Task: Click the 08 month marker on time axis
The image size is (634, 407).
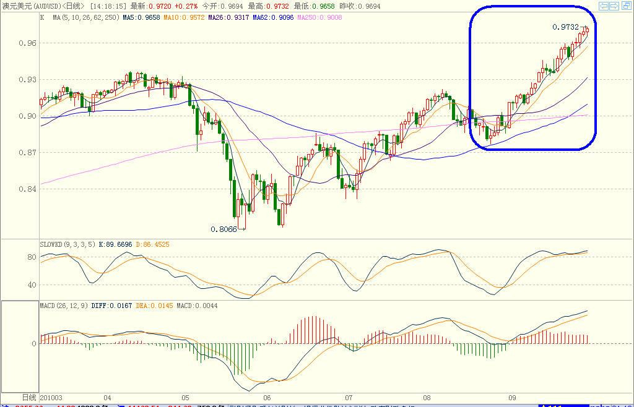Action: coord(427,398)
